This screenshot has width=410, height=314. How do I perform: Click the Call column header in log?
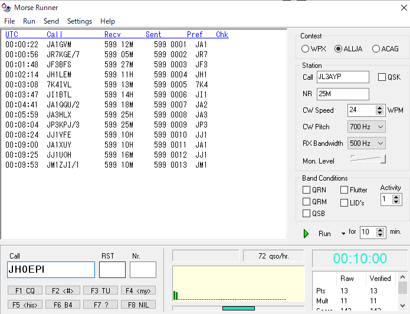(54, 35)
